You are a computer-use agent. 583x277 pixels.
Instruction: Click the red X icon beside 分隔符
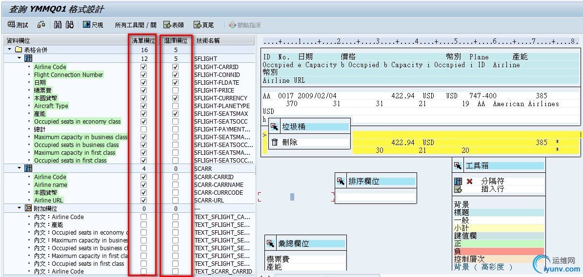[x=470, y=181]
